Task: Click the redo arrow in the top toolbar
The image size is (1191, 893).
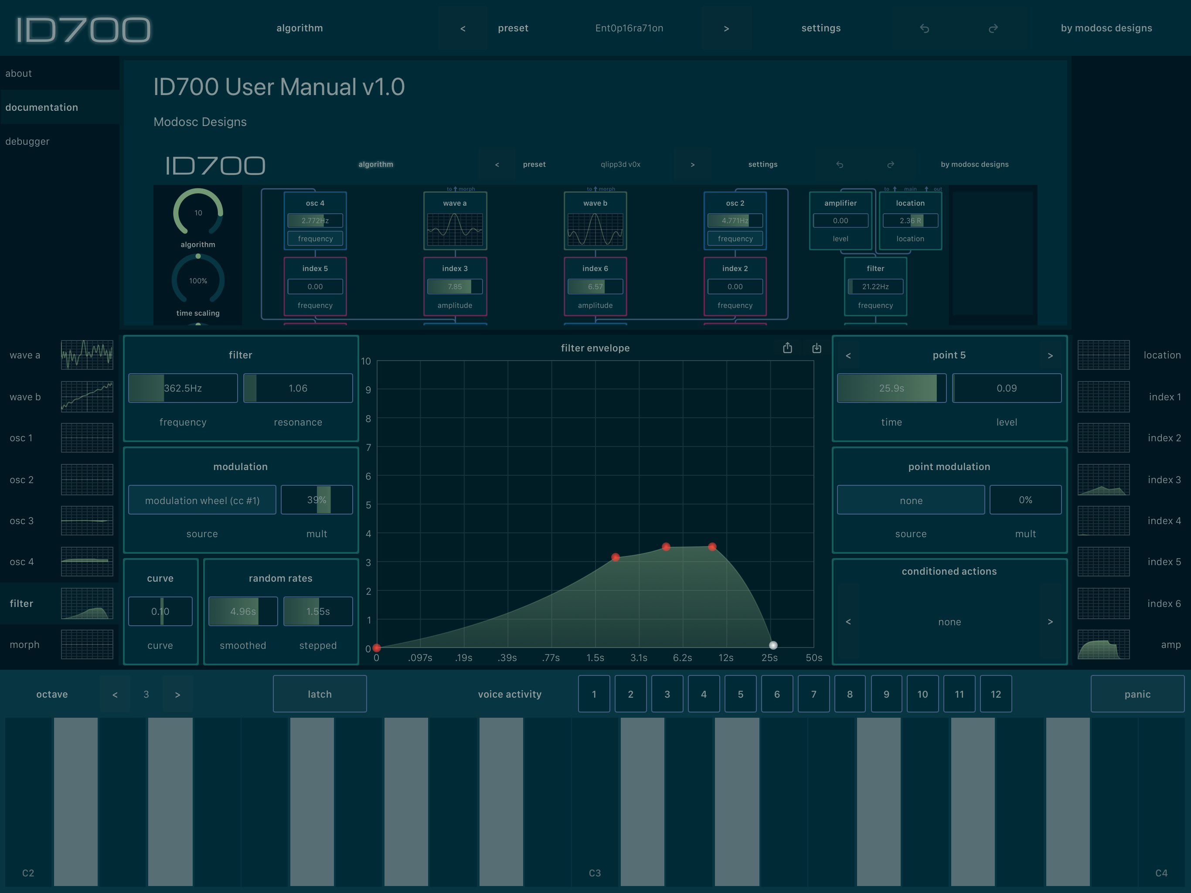Action: pyautogui.click(x=994, y=28)
